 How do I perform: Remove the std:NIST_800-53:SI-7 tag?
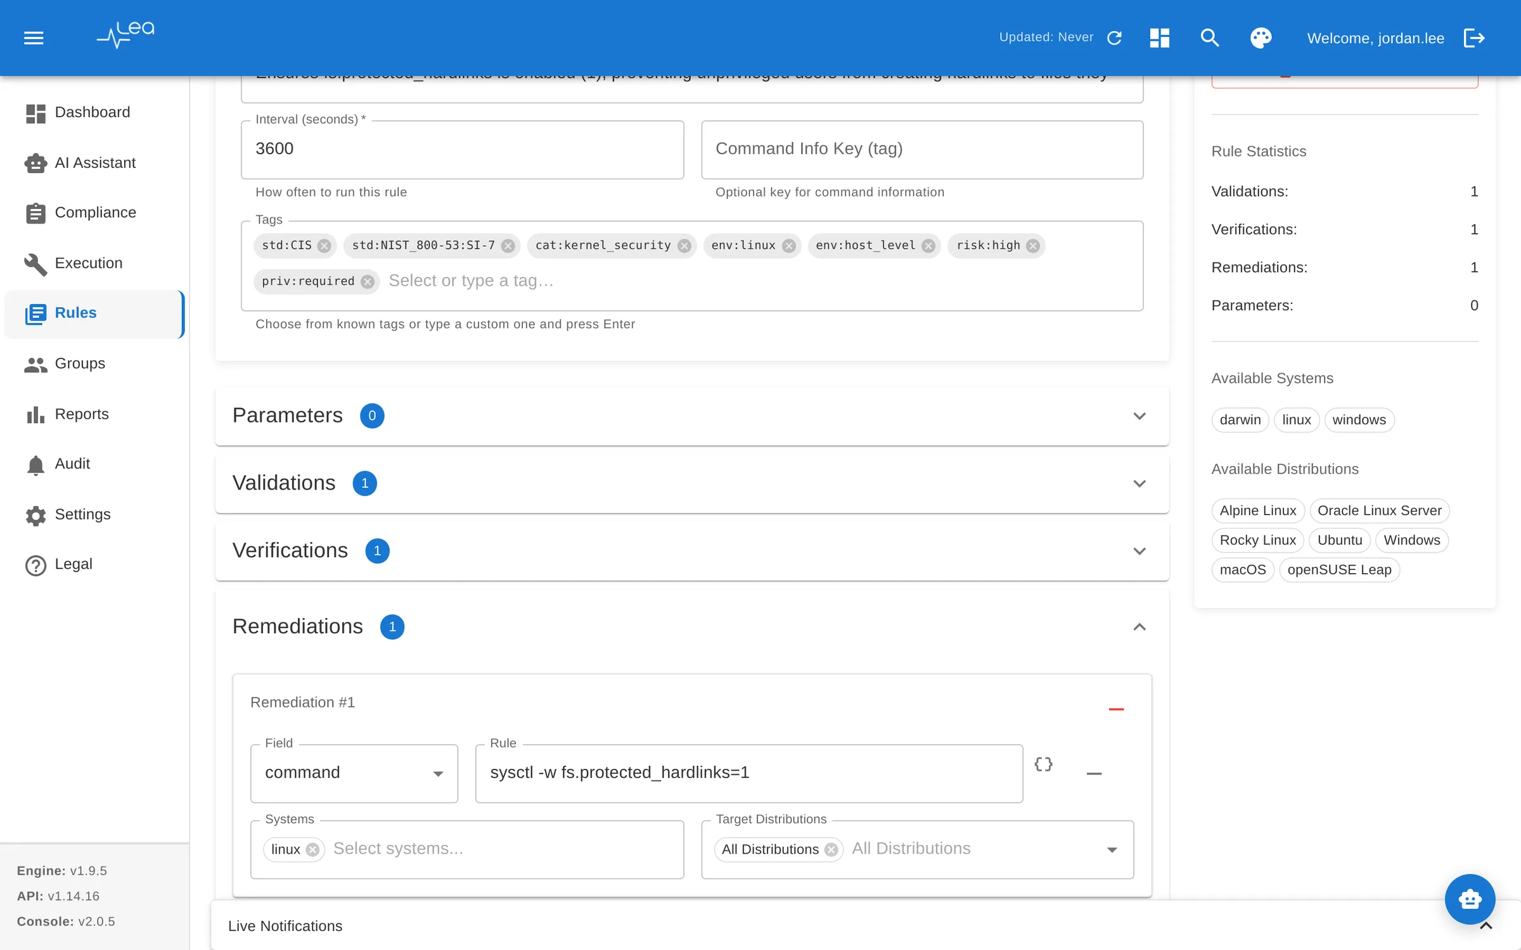(x=508, y=246)
